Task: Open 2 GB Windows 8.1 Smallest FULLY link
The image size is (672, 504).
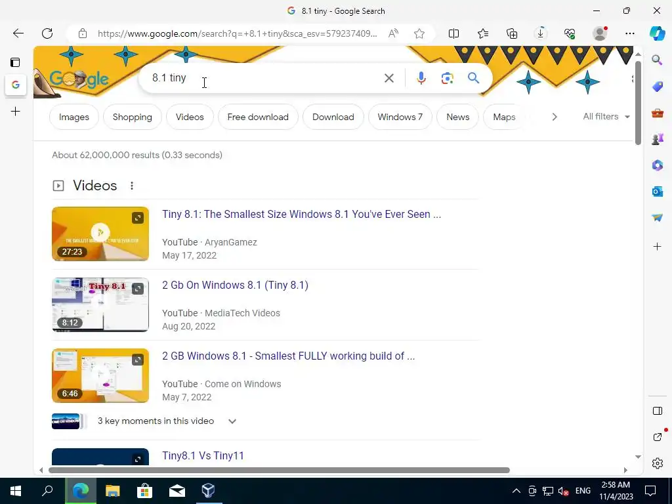Action: click(x=288, y=356)
